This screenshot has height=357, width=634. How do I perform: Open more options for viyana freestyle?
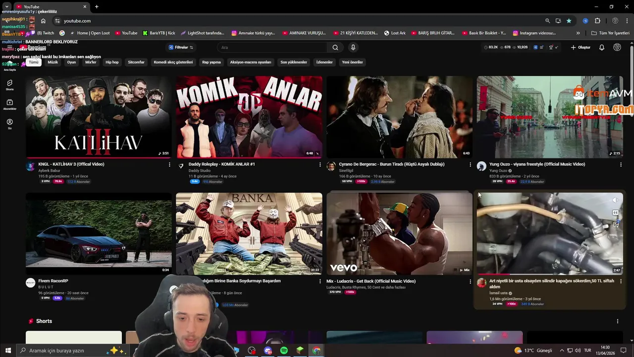tap(621, 165)
